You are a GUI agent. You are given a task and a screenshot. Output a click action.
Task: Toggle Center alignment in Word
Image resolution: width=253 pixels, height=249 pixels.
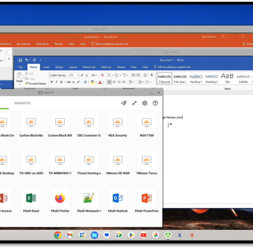[x=114, y=82]
